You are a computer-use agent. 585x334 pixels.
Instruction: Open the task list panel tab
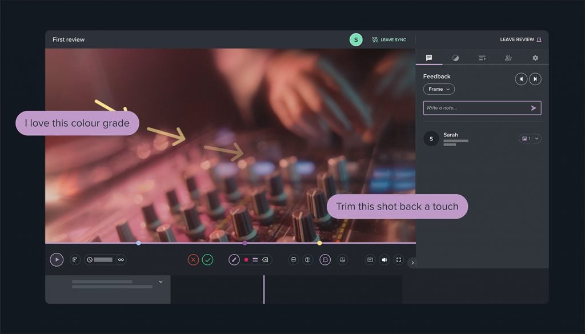pyautogui.click(x=482, y=58)
